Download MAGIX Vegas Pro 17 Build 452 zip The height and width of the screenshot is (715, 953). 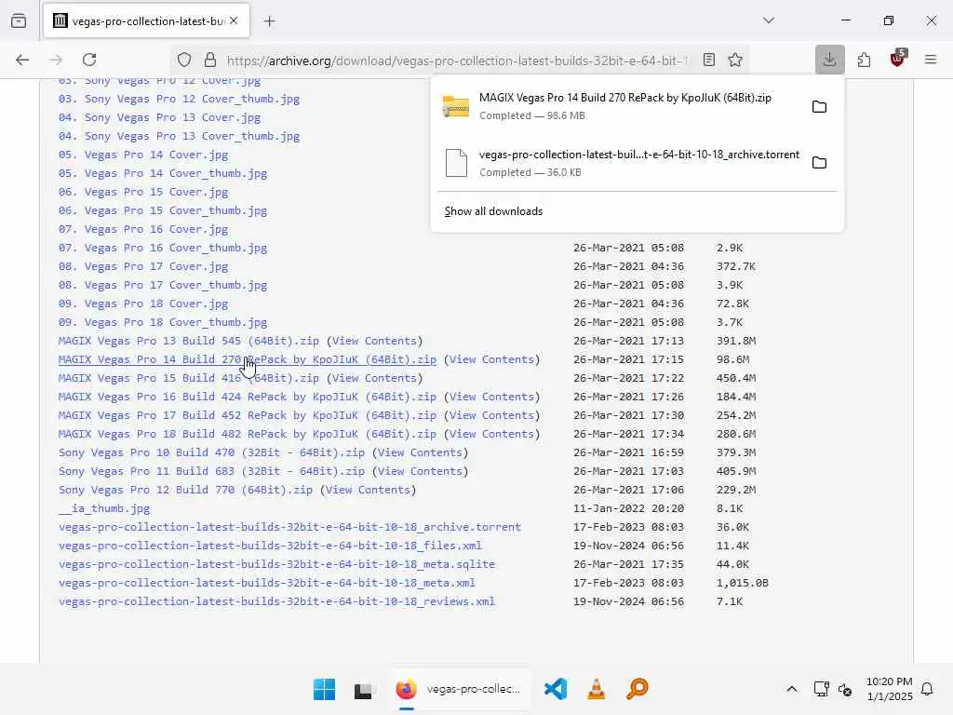pyautogui.click(x=248, y=415)
